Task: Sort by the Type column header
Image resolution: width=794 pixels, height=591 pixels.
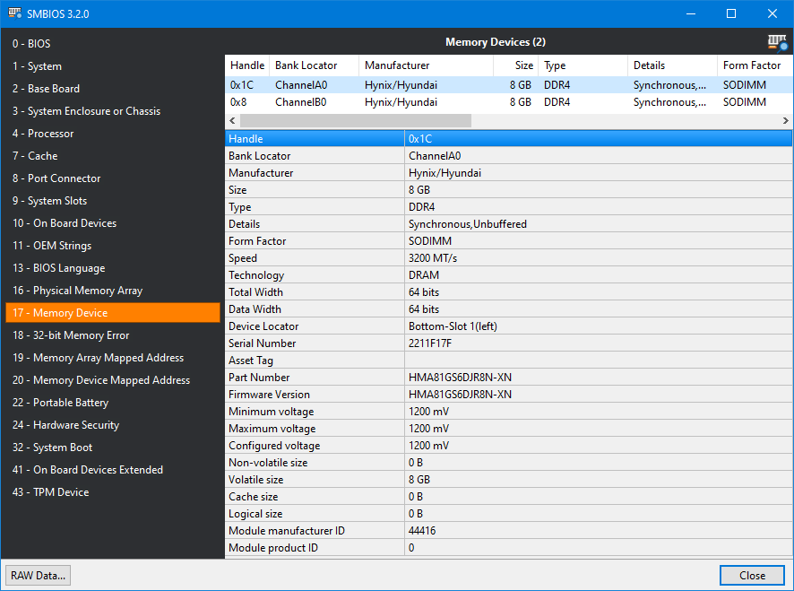Action: (x=583, y=65)
